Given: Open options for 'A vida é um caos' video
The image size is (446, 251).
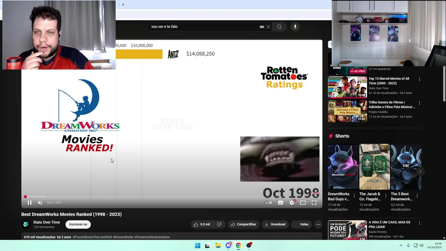Looking at the screenshot, I should [x=419, y=223].
